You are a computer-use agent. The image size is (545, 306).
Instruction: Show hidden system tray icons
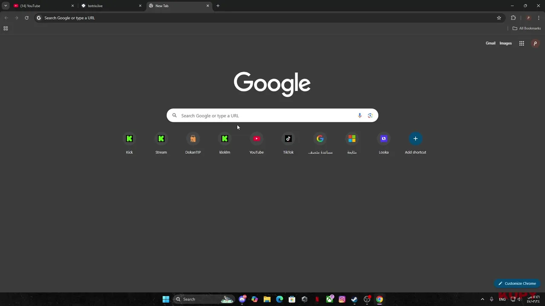click(x=482, y=299)
